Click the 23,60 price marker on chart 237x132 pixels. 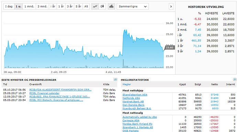tap(169, 47)
